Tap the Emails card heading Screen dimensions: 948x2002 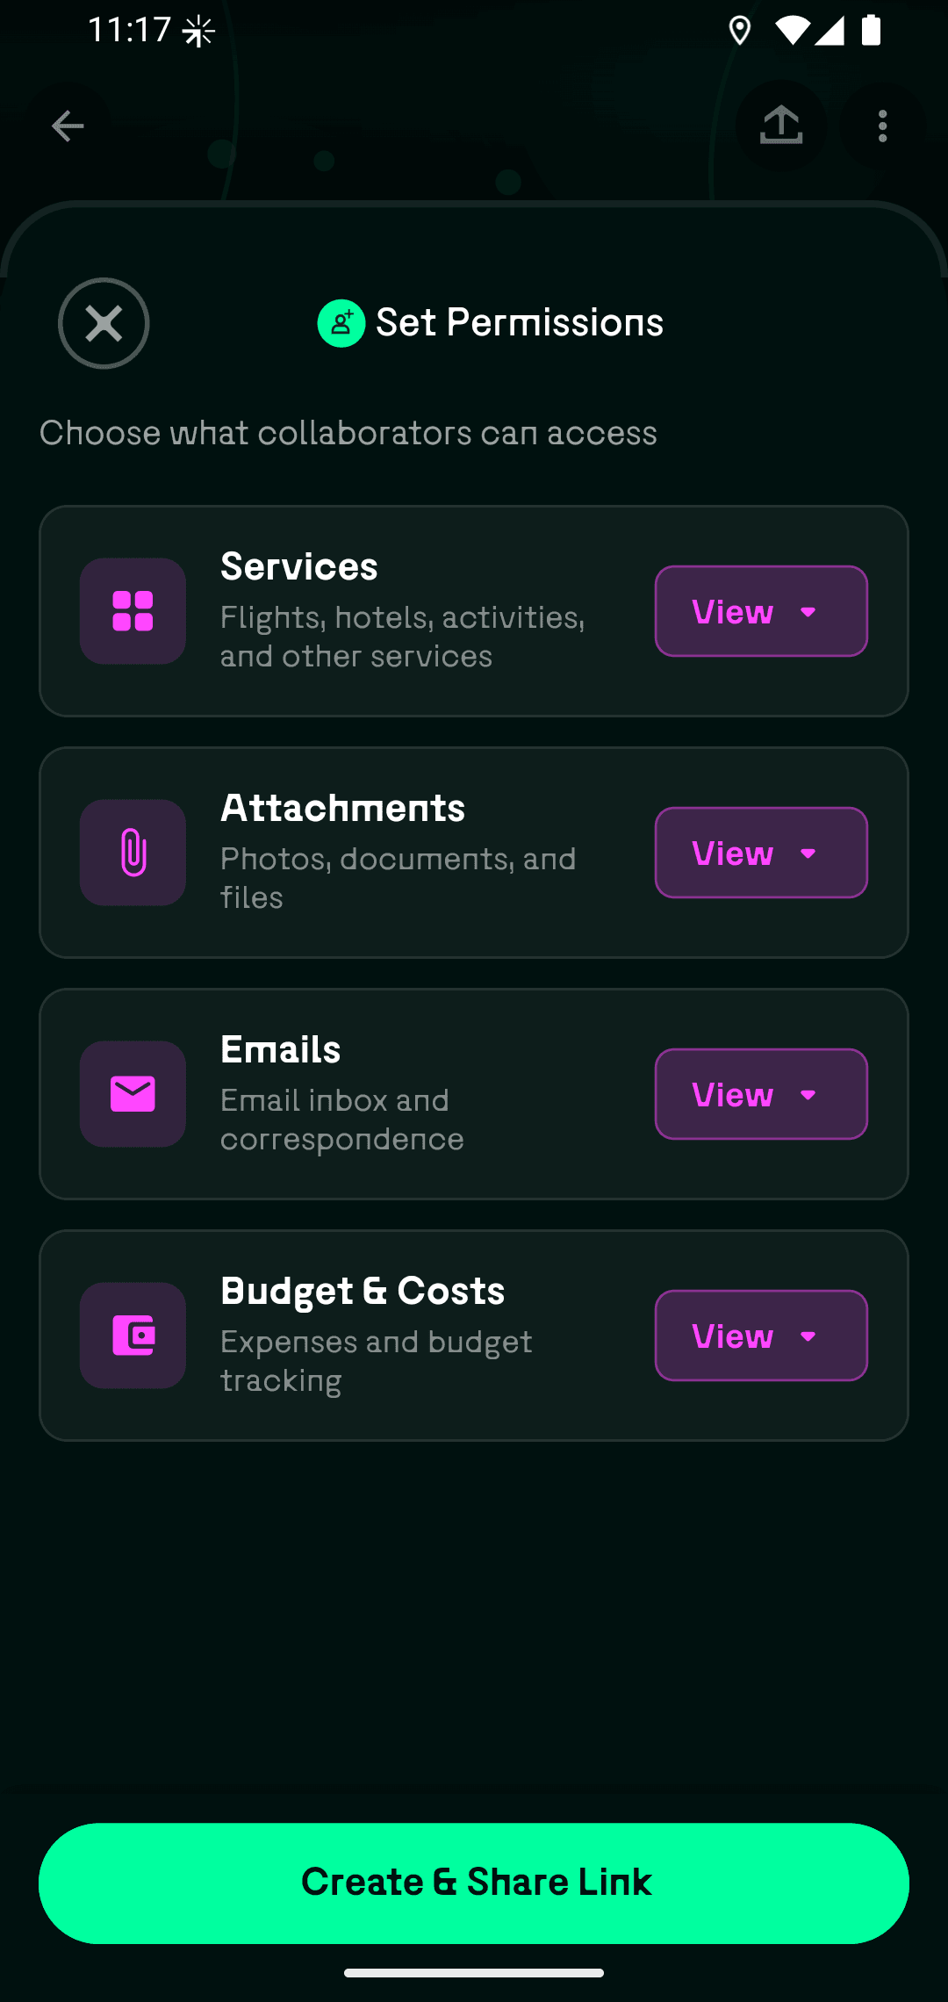(x=280, y=1050)
